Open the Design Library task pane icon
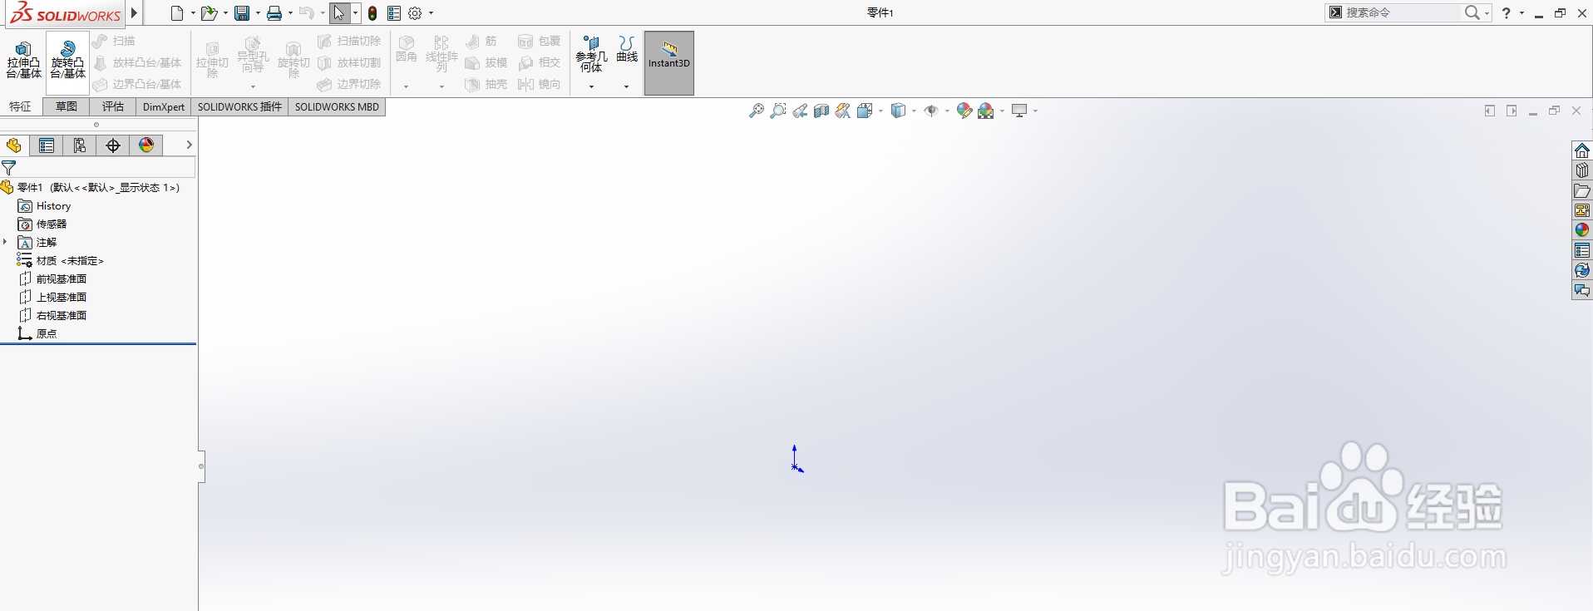1593x611 pixels. (x=1582, y=170)
